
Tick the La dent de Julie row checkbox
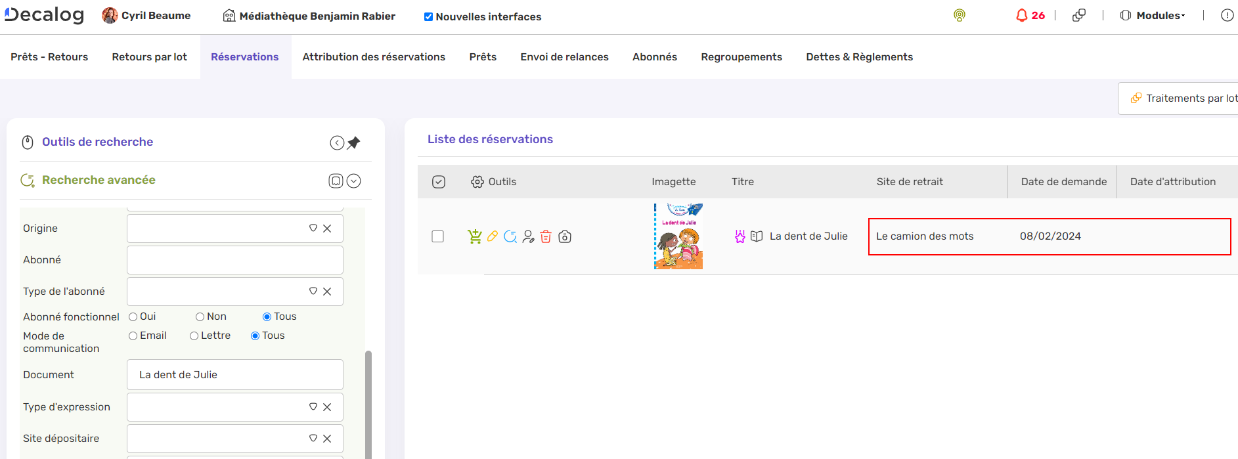pos(438,236)
